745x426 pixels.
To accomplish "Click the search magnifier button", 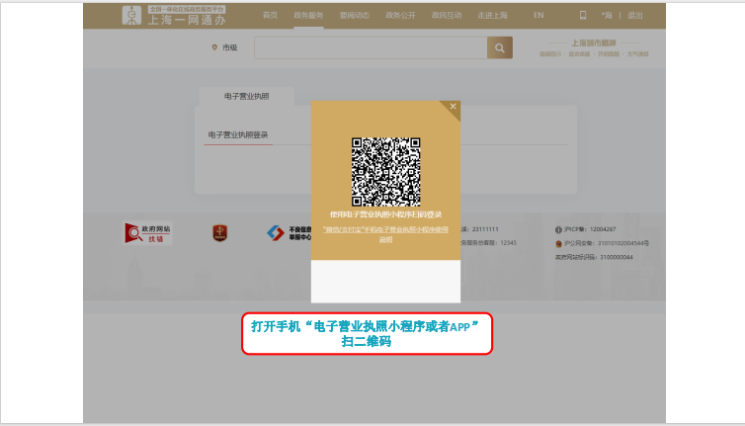I will pos(500,47).
